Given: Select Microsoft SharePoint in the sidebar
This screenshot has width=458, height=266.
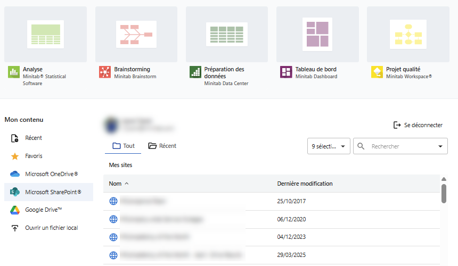Looking at the screenshot, I should 49,192.
